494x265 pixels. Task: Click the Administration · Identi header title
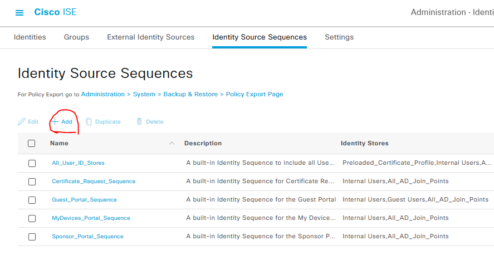pos(452,12)
